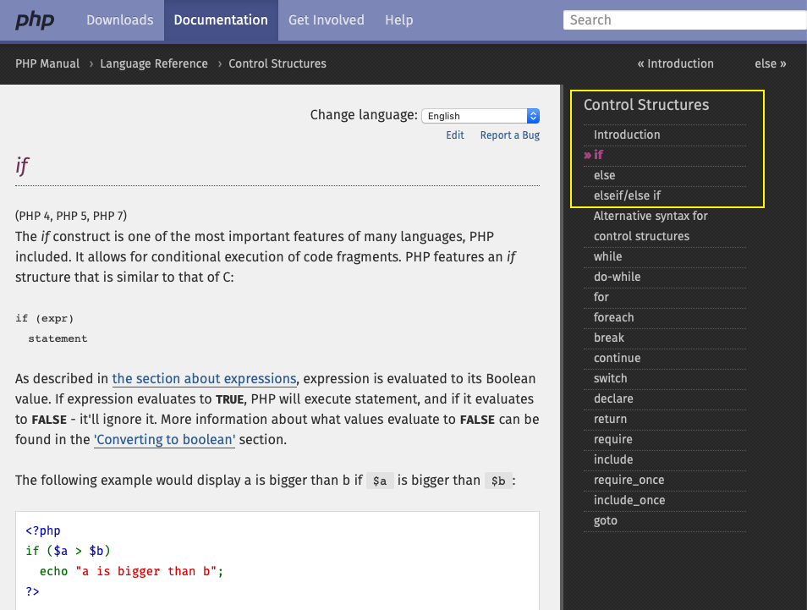
Task: Select 'do-while' in the sidebar
Action: pyautogui.click(x=617, y=277)
